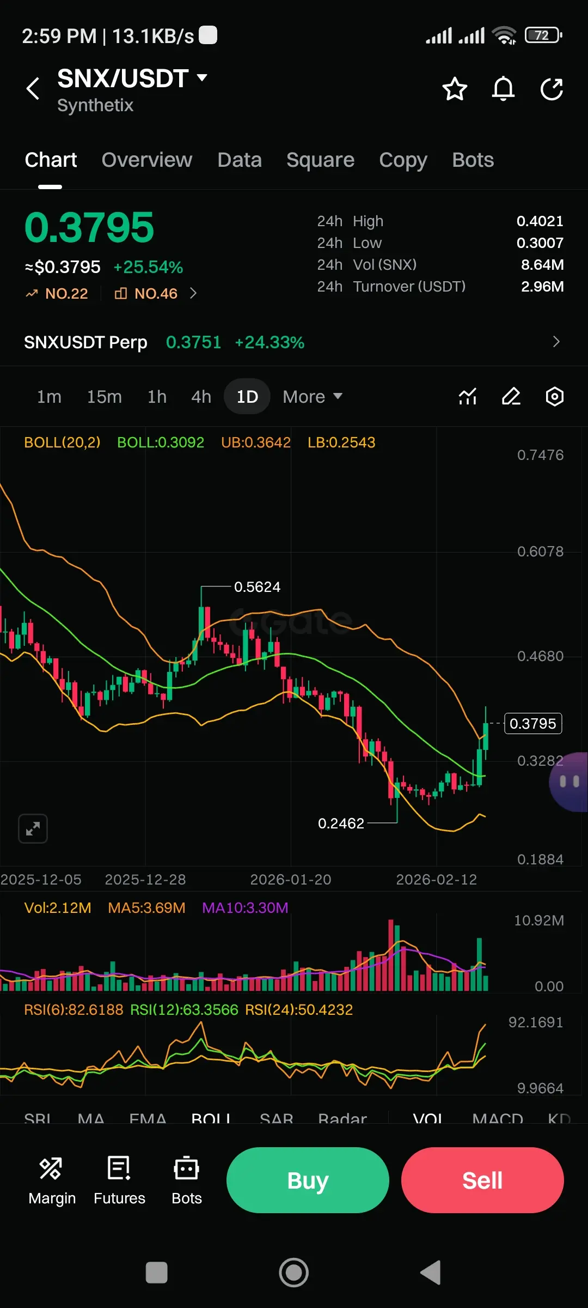Open the SNX/USDT pair selector dropdown
588x1308 pixels.
coord(132,78)
